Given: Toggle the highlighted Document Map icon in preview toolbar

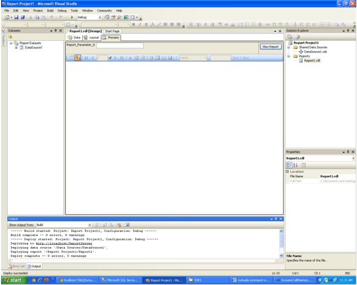Looking at the screenshot, I should (x=78, y=58).
